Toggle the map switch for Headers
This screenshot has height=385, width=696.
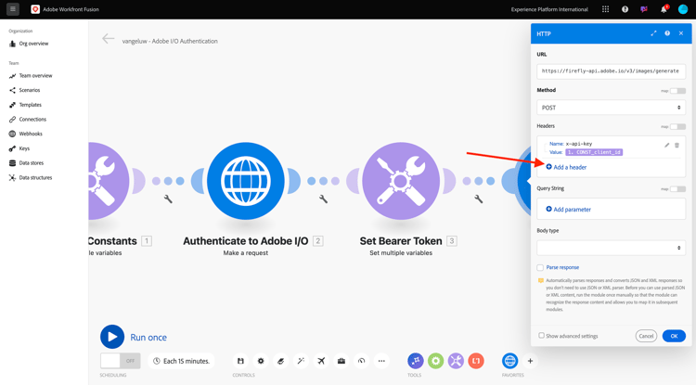click(677, 127)
